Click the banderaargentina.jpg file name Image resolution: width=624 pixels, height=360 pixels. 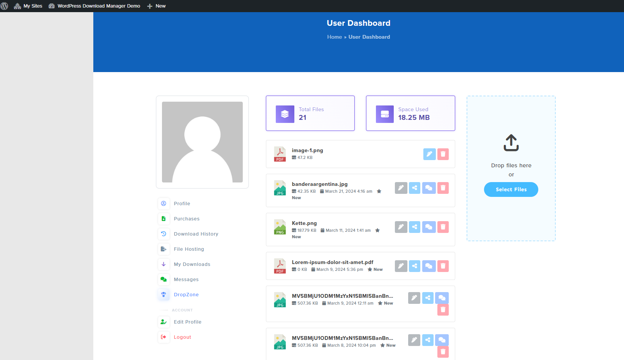click(319, 184)
